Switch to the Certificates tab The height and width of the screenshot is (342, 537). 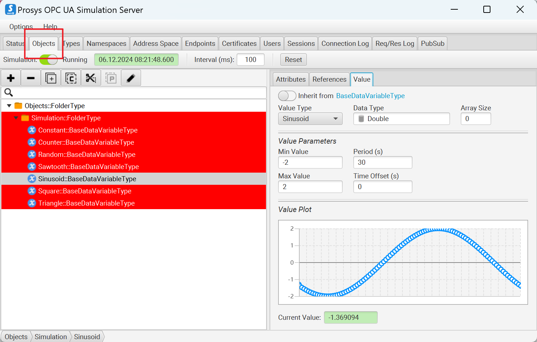pyautogui.click(x=239, y=43)
